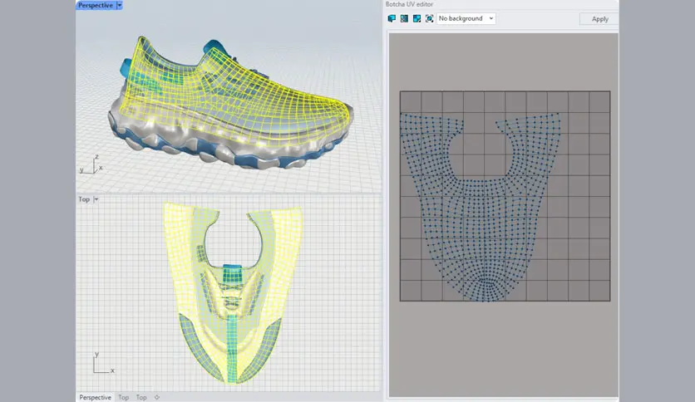Click the add-viewport-tab icon after the Top tabs

point(157,397)
